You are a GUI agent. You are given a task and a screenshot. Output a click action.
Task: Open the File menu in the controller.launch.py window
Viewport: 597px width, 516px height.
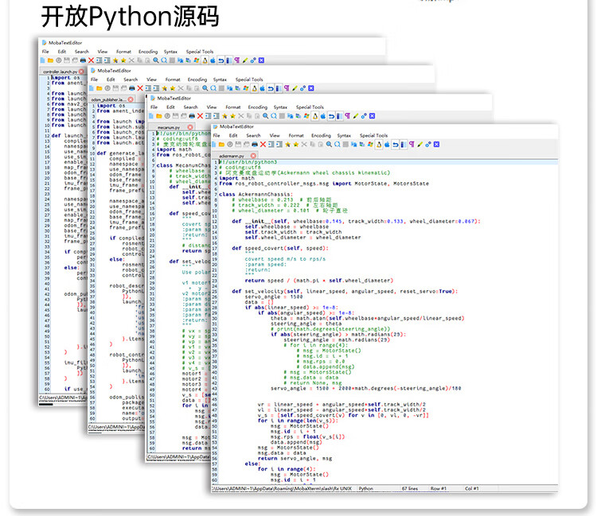click(x=45, y=52)
